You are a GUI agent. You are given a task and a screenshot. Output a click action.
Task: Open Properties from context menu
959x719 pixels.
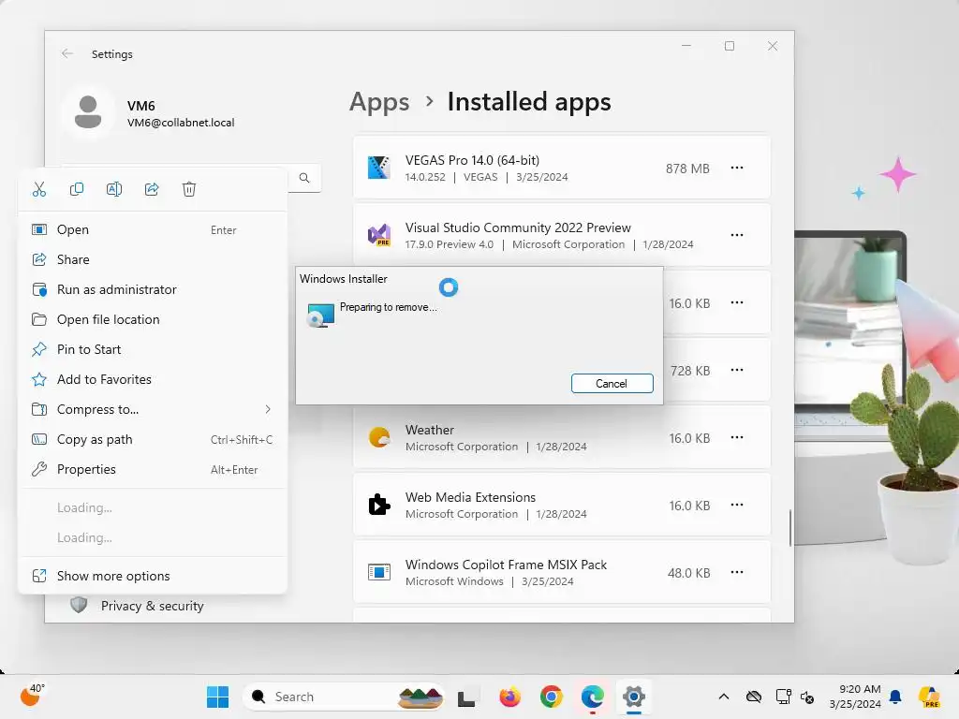coord(153,470)
